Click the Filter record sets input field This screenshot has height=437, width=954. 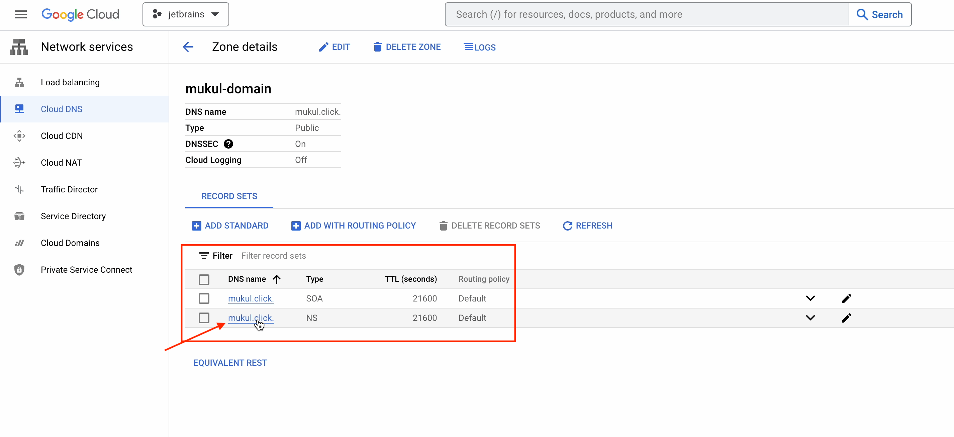pyautogui.click(x=333, y=256)
